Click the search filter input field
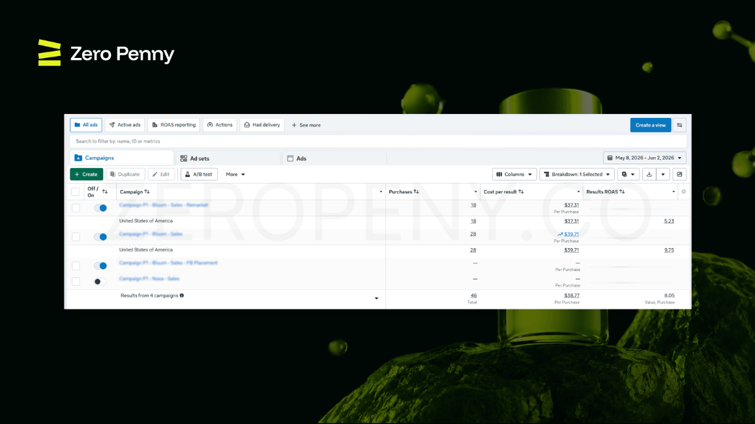This screenshot has width=755, height=424. (378, 141)
